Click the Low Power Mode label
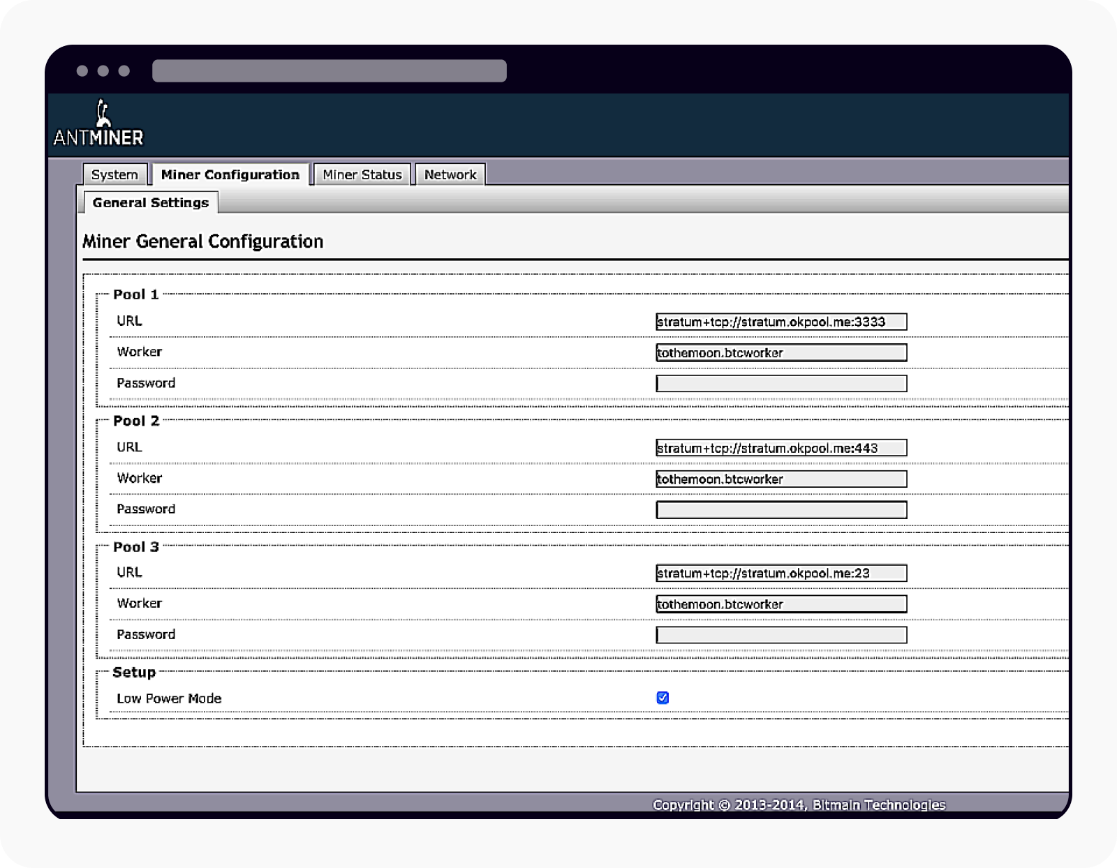1117x868 pixels. tap(169, 698)
